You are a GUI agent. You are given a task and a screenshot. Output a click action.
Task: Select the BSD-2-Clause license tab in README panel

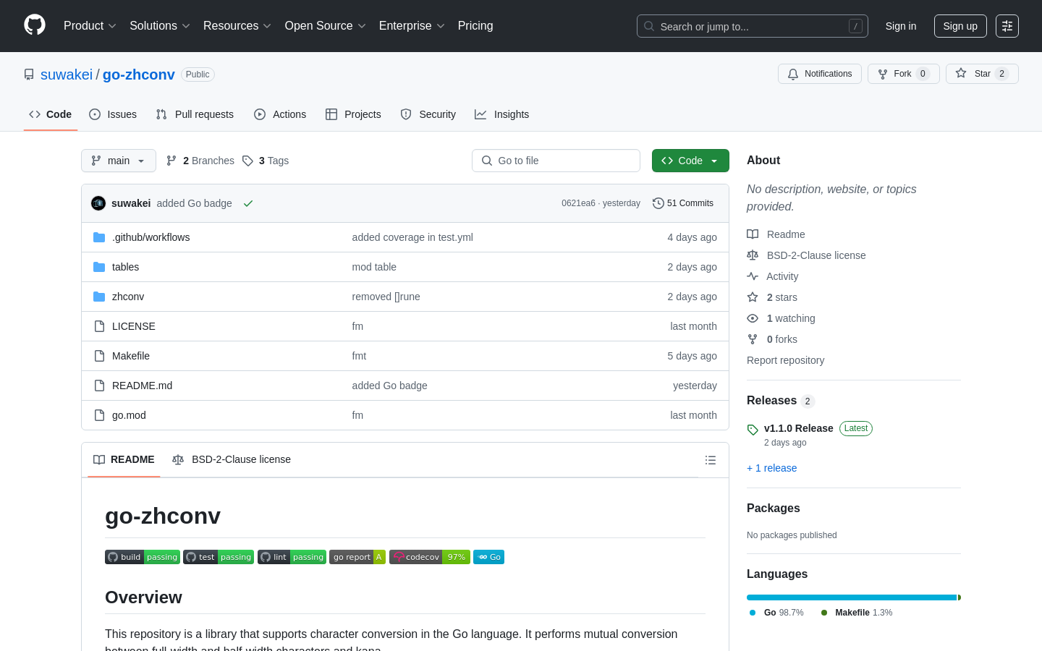[x=232, y=460]
